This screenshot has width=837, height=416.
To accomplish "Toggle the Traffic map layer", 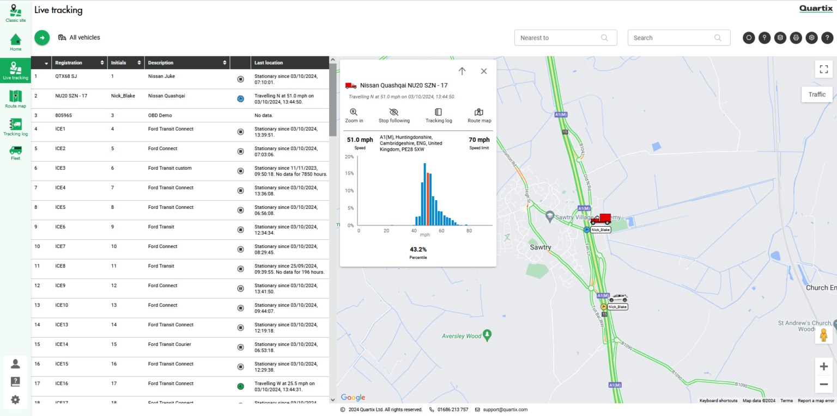I will click(x=817, y=94).
